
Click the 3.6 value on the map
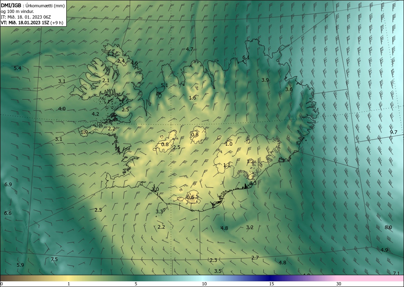[289, 89]
